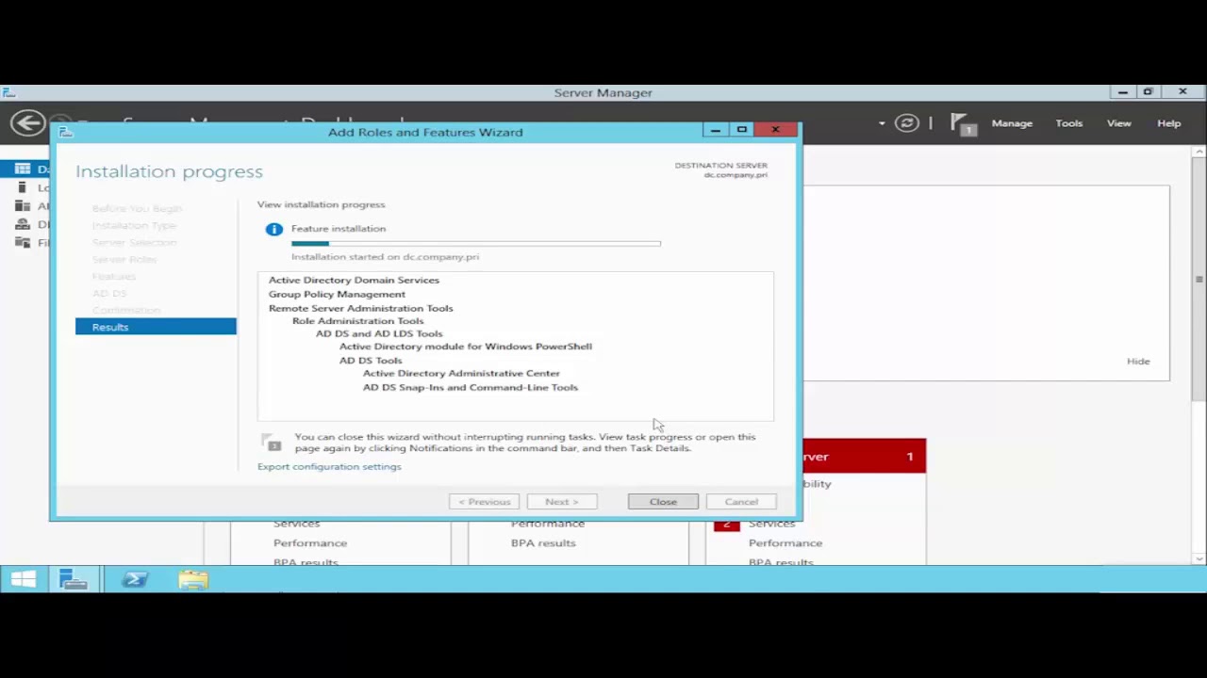This screenshot has height=678, width=1207.
Task: Open the Help menu
Action: (x=1169, y=123)
